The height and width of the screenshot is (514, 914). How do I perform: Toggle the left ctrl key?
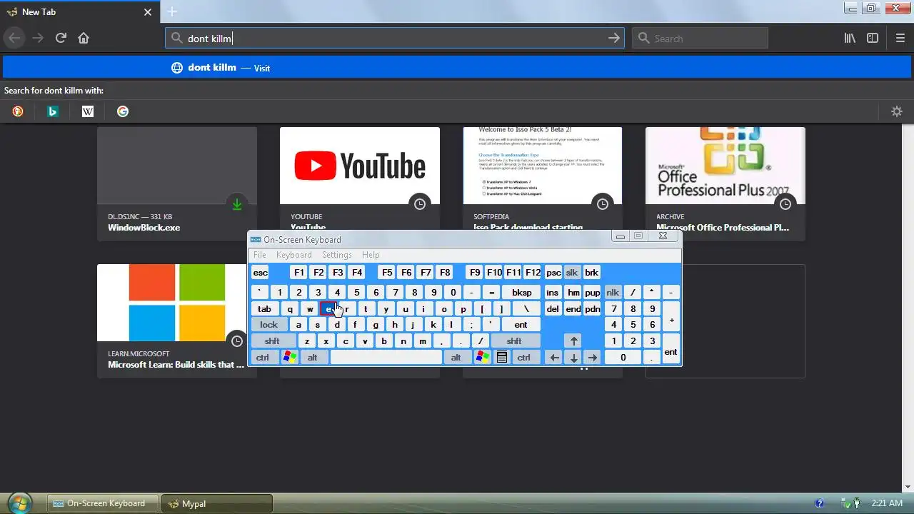tap(263, 358)
